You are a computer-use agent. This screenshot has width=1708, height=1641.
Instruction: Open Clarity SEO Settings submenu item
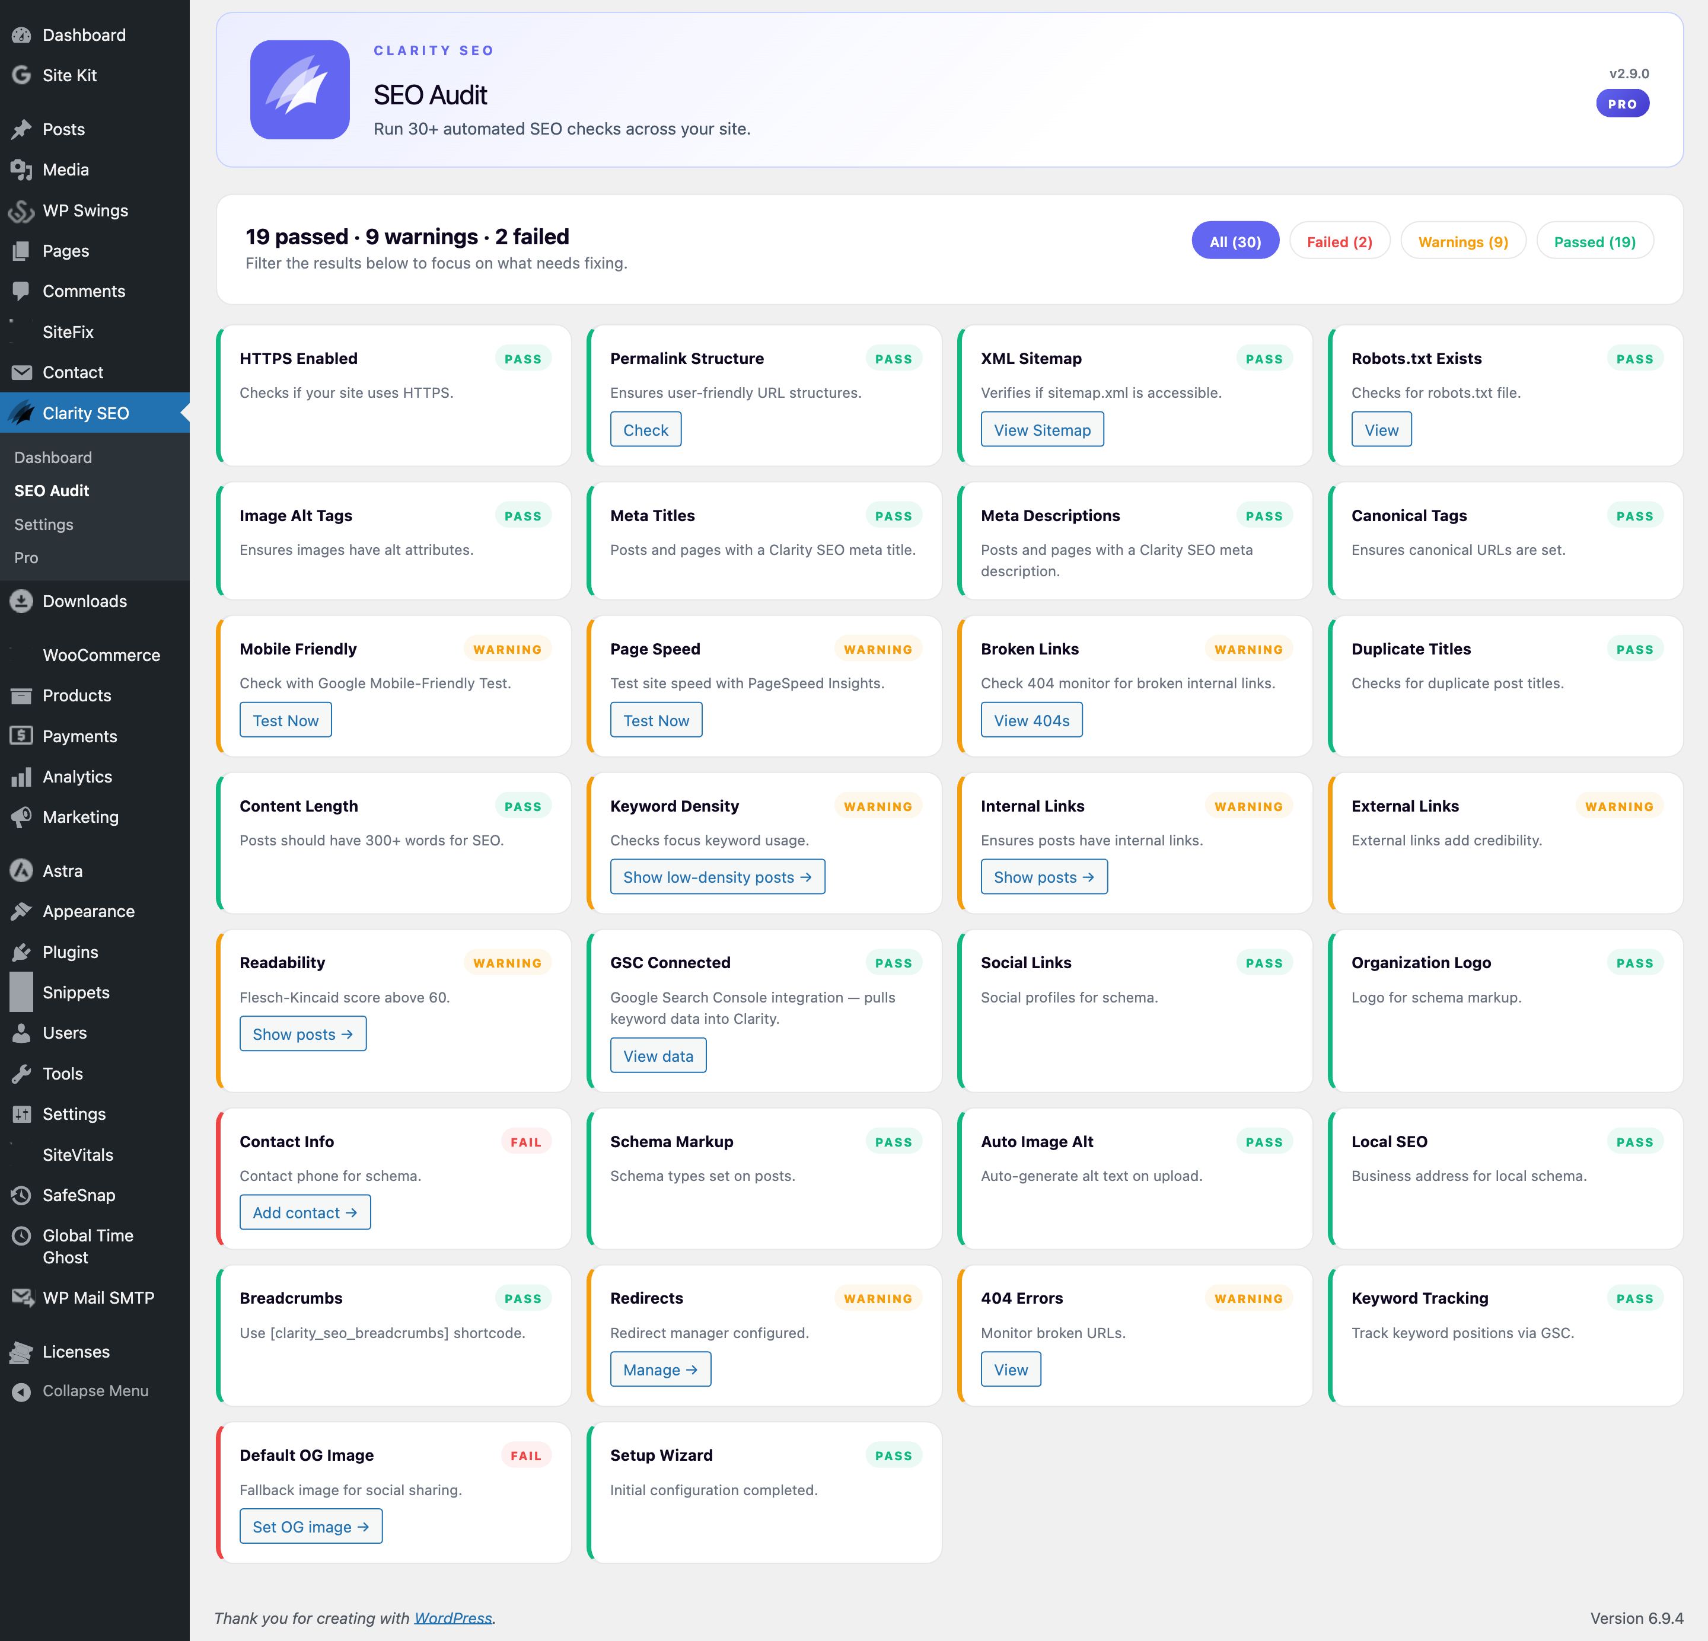(x=43, y=524)
